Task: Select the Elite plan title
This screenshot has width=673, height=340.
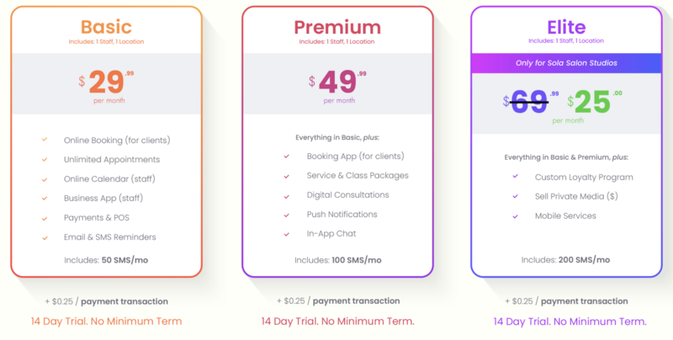Action: [x=566, y=27]
